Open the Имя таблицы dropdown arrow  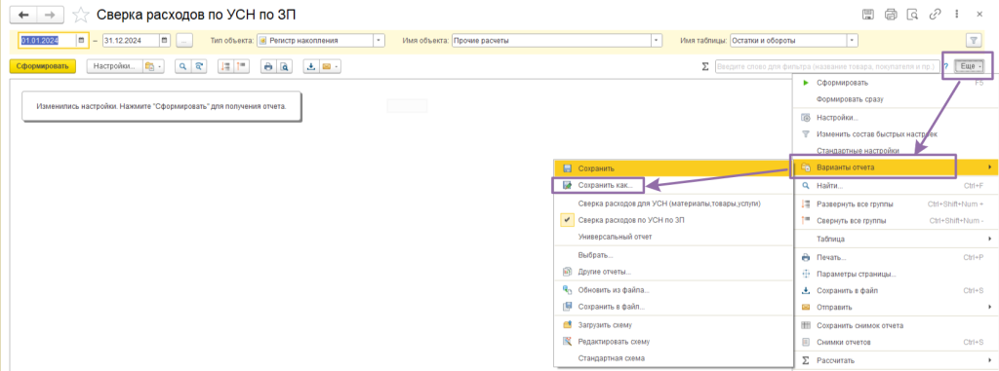coord(852,41)
